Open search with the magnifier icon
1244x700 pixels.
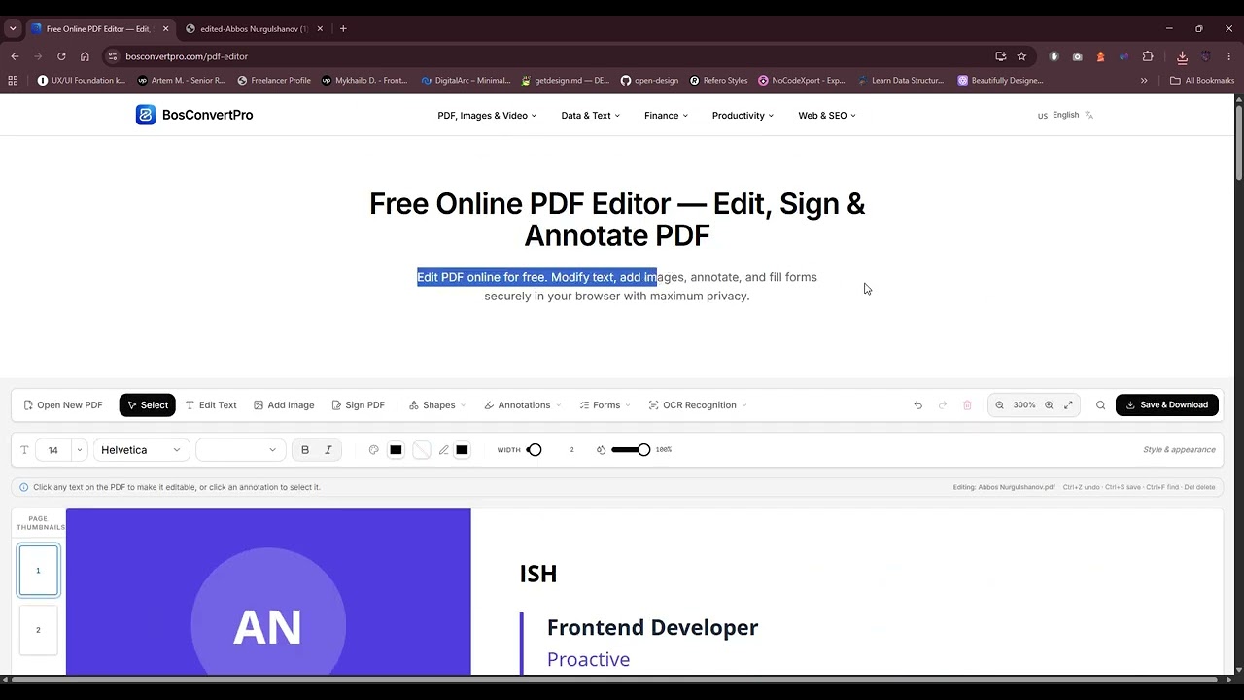[x=1100, y=405]
